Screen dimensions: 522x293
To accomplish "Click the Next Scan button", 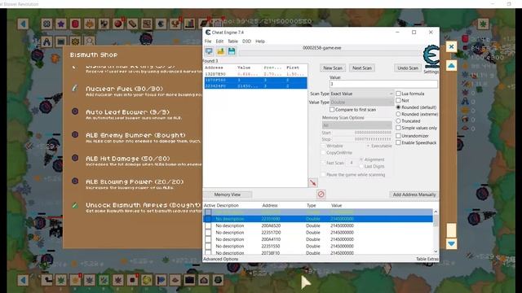I will pos(362,68).
